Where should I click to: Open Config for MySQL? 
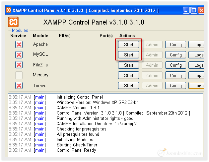pos(175,55)
